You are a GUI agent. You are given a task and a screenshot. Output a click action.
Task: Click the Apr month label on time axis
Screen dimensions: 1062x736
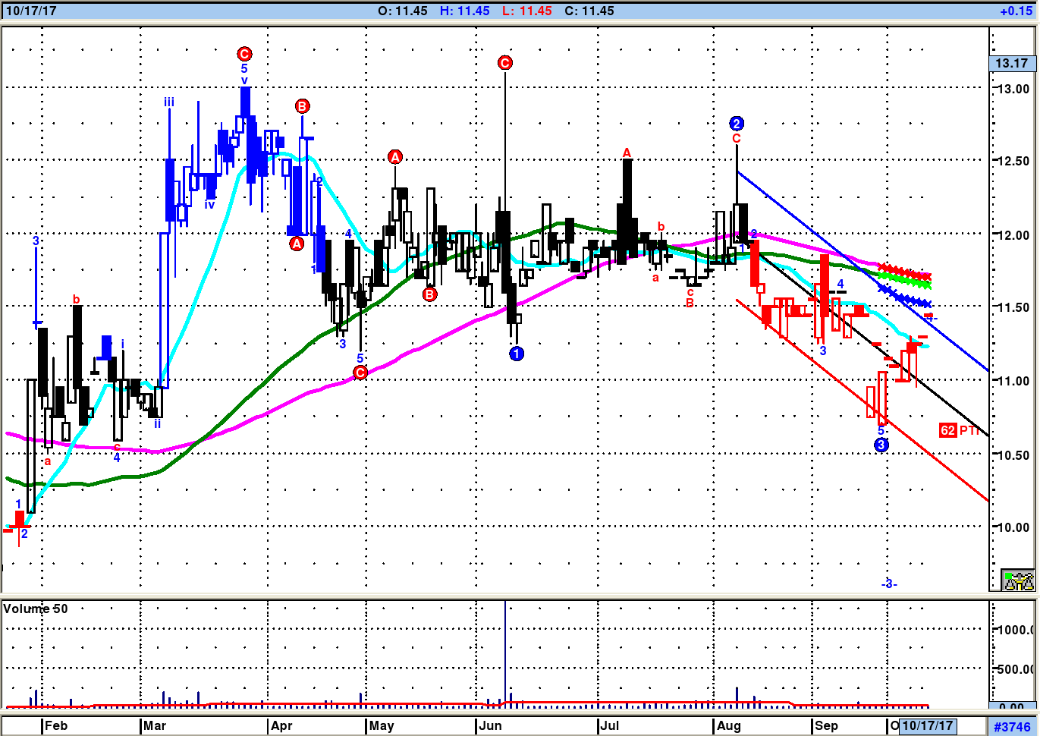tap(281, 726)
